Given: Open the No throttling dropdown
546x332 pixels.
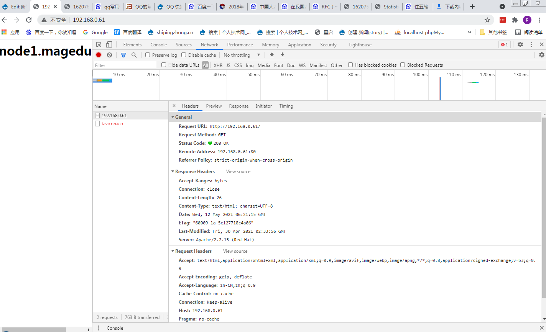Looking at the screenshot, I should (242, 55).
